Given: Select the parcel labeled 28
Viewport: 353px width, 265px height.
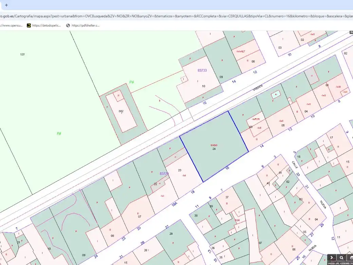Looking at the screenshot, I should click(x=145, y=250).
